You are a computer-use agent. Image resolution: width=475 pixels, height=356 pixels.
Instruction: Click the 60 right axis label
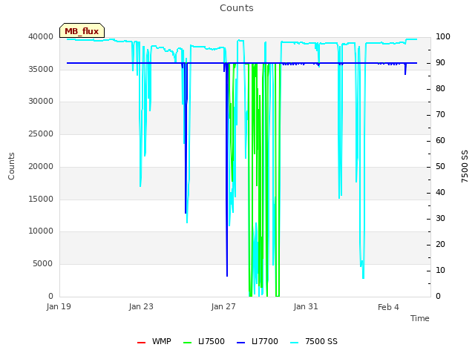point(440,140)
